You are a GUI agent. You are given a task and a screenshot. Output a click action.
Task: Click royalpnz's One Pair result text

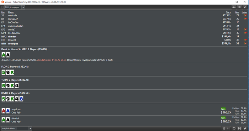point(16,112)
